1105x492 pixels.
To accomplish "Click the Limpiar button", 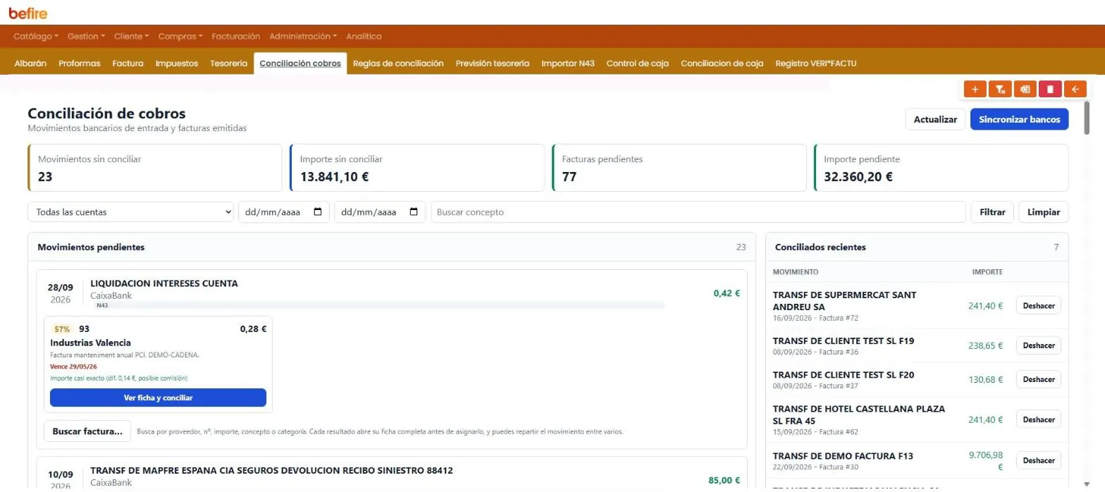I will pyautogui.click(x=1044, y=211).
